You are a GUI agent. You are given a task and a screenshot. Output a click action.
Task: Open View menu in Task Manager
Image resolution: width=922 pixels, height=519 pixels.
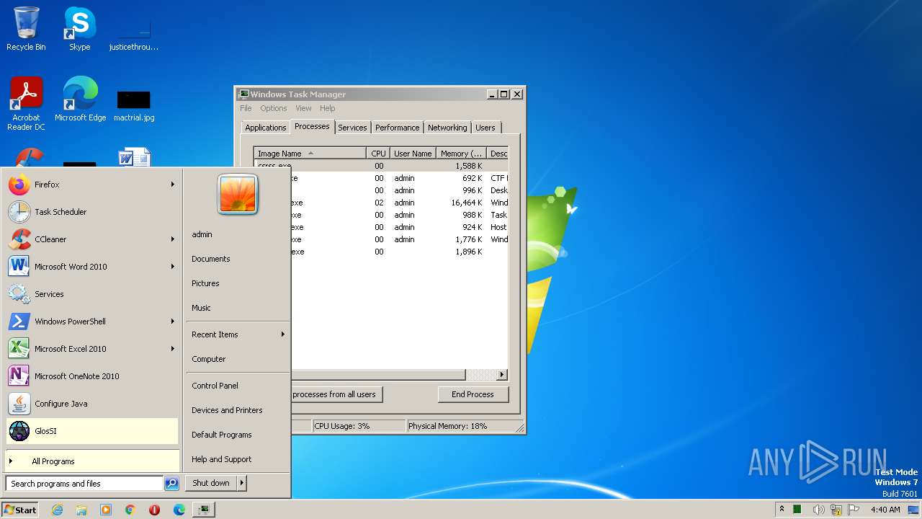303,108
